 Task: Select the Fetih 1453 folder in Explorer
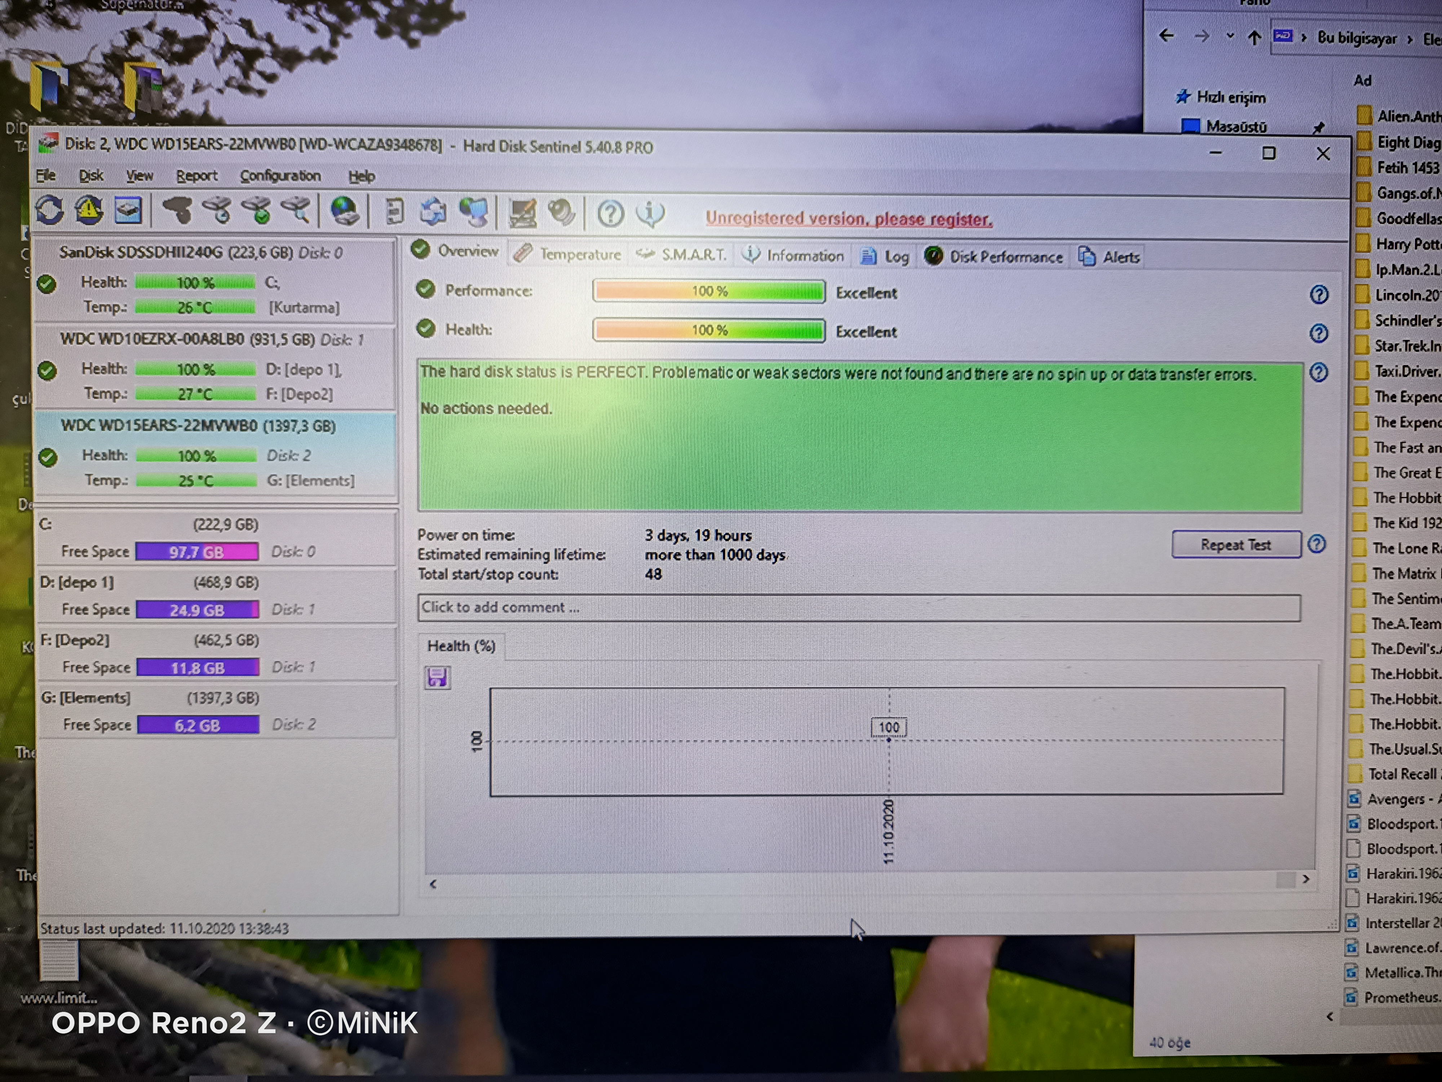(x=1399, y=168)
